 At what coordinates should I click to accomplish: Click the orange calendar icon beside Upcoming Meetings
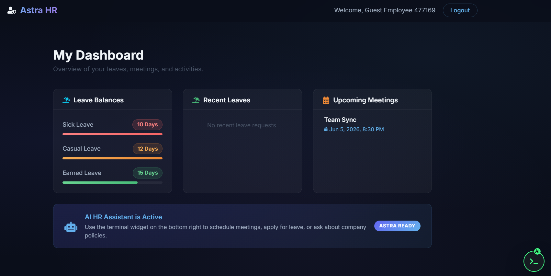[x=326, y=100]
